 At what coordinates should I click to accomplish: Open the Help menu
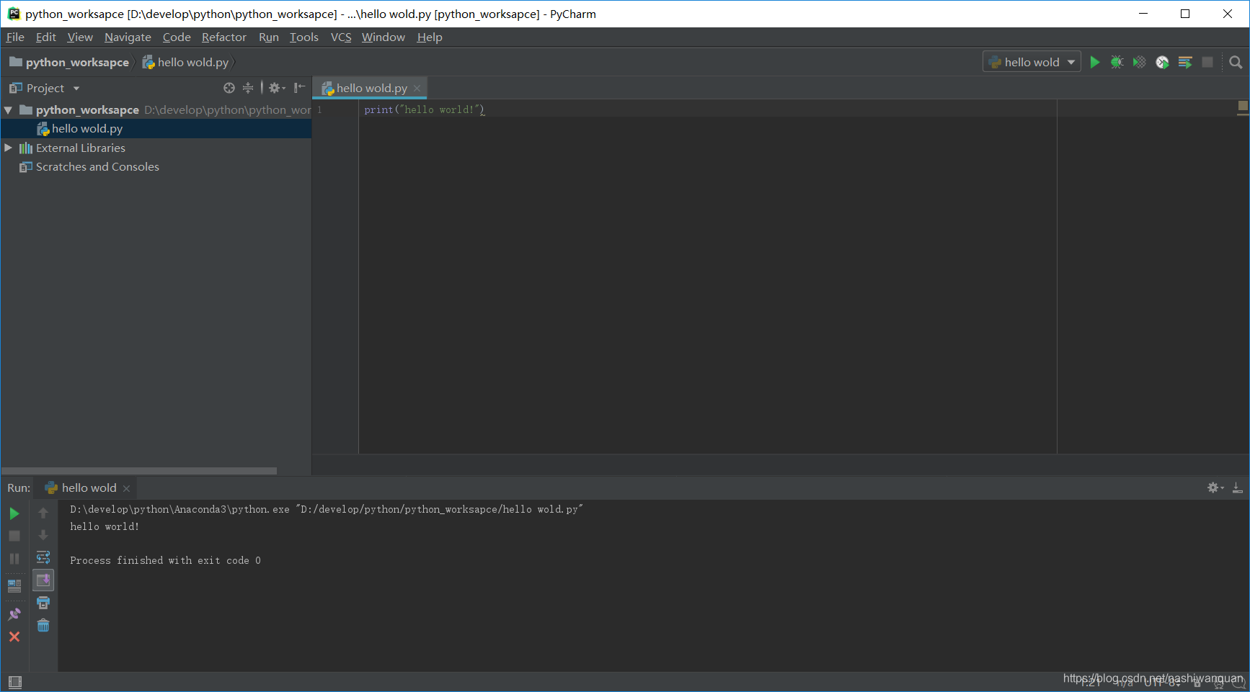[430, 37]
